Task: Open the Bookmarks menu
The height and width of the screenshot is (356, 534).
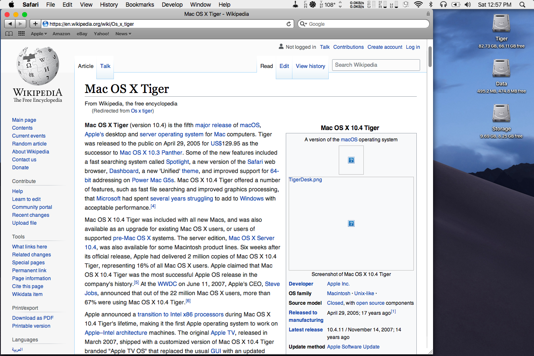Action: pyautogui.click(x=140, y=5)
